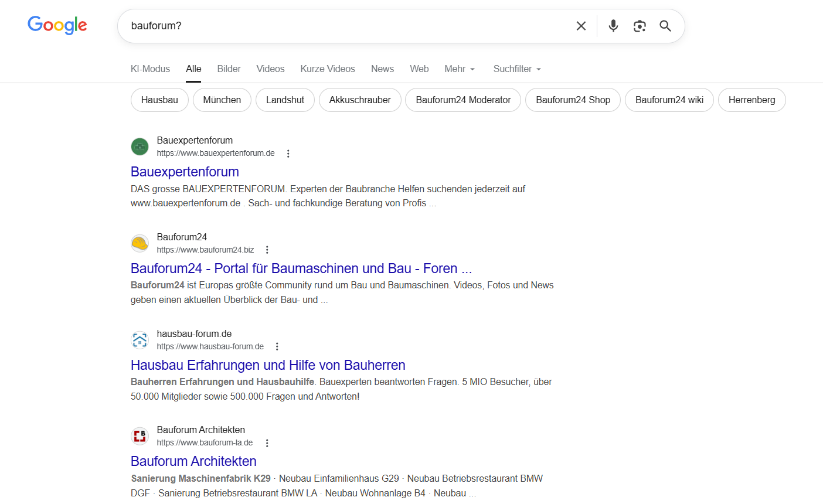This screenshot has width=823, height=504.
Task: Select the Herrenberg suggestion chip
Action: click(x=752, y=100)
